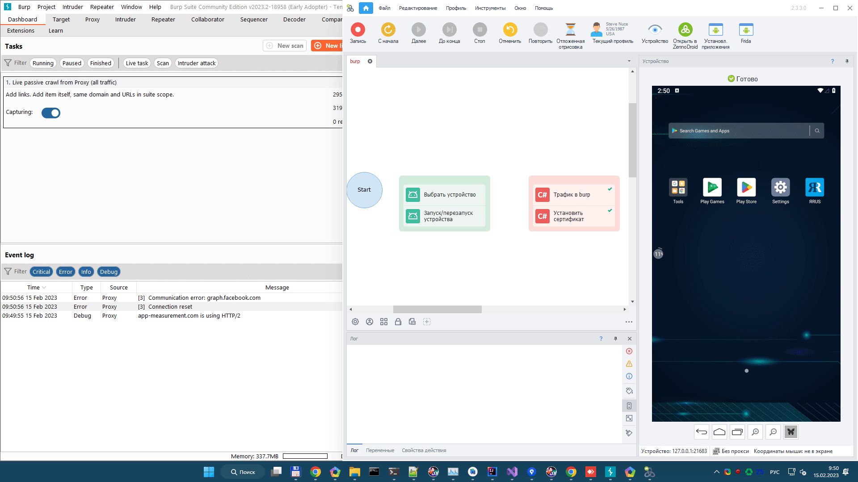The image size is (858, 482).
Task: Open tab list dropdown arrow above canvas
Action: (x=629, y=61)
